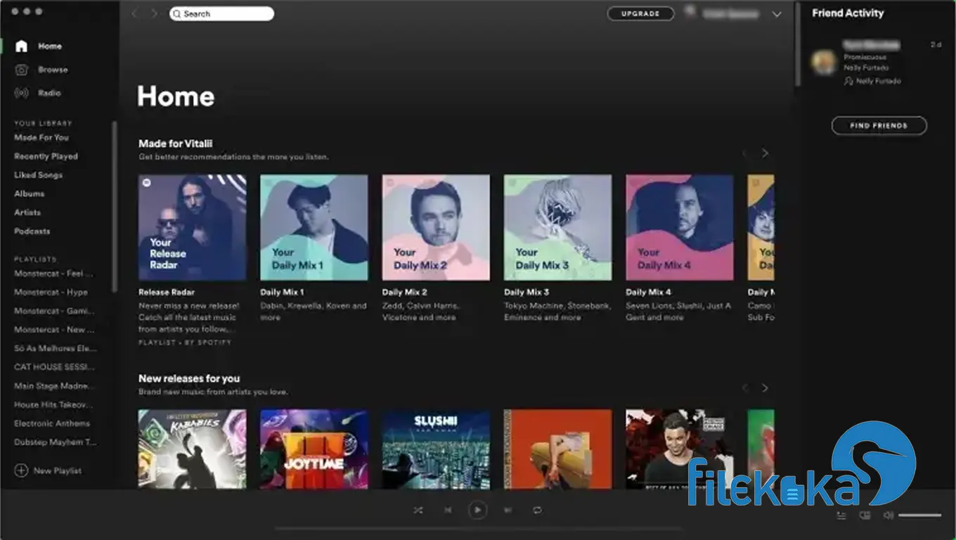Toggle repeat mode
The width and height of the screenshot is (956, 540).
[x=537, y=510]
